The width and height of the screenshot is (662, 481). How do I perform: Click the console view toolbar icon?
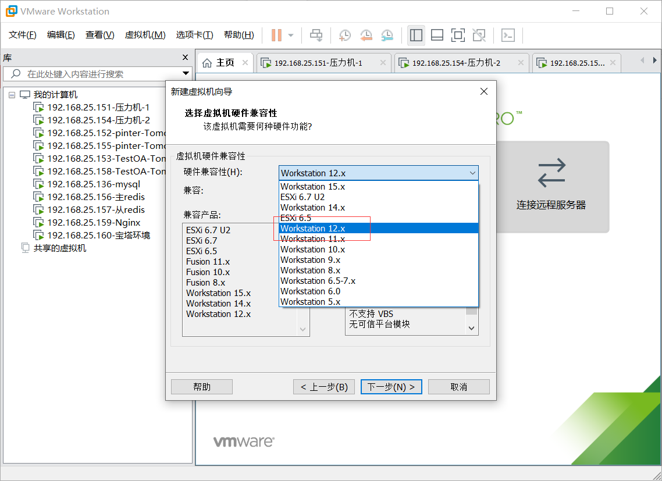508,35
